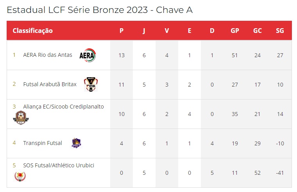Select the J games column header
Viewport: 297px width, 192px height.
click(144, 31)
